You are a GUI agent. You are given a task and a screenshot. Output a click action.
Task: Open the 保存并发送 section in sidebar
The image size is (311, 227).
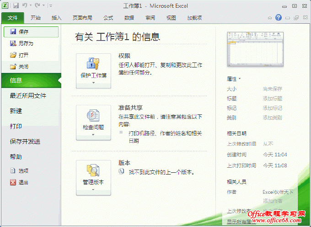25,142
